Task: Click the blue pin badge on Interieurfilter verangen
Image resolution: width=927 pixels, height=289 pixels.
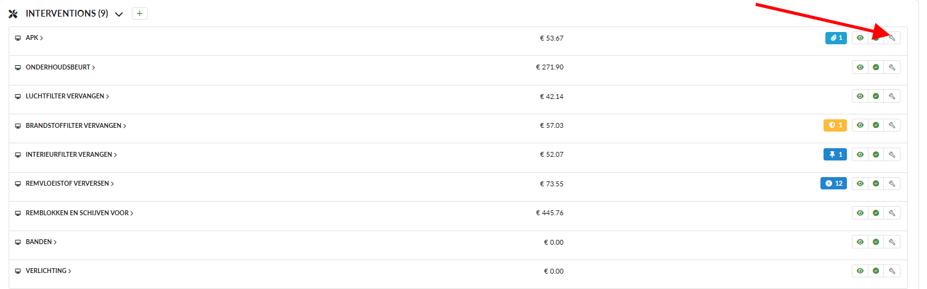Action: [835, 154]
